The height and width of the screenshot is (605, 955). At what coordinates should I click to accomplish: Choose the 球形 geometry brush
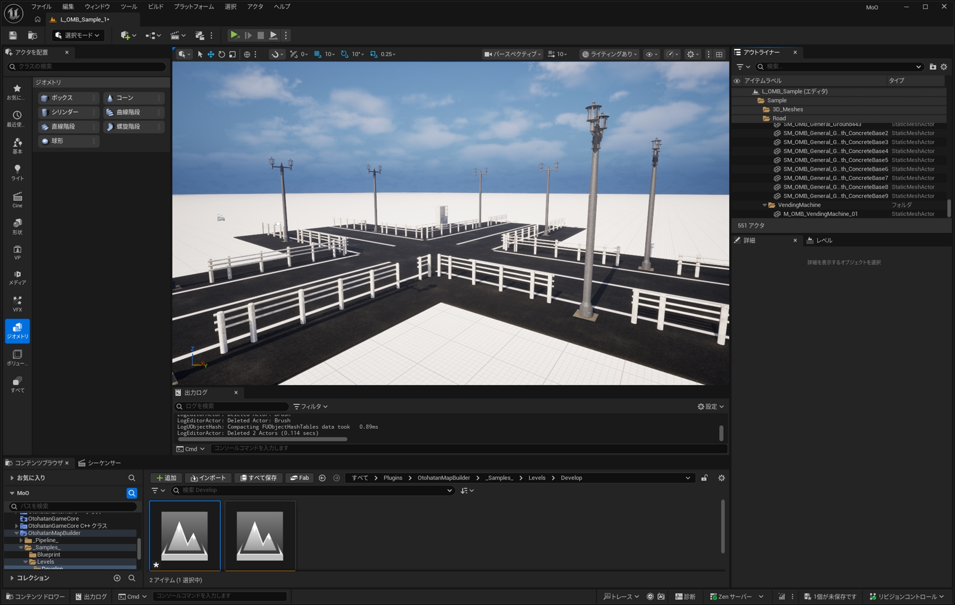[x=68, y=141]
